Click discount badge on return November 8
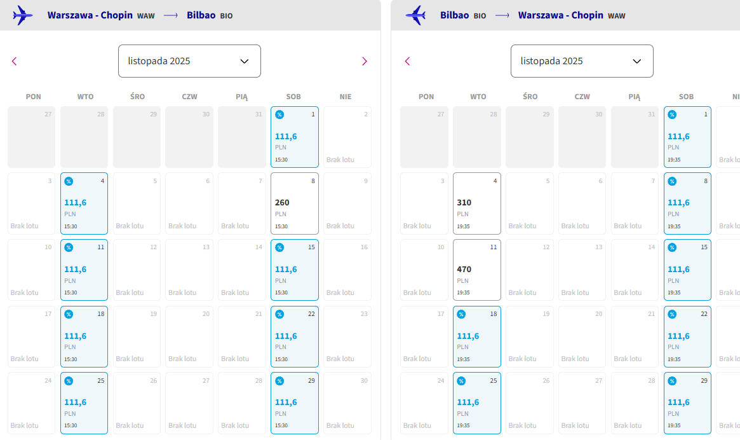The height and width of the screenshot is (440, 740). click(x=672, y=181)
